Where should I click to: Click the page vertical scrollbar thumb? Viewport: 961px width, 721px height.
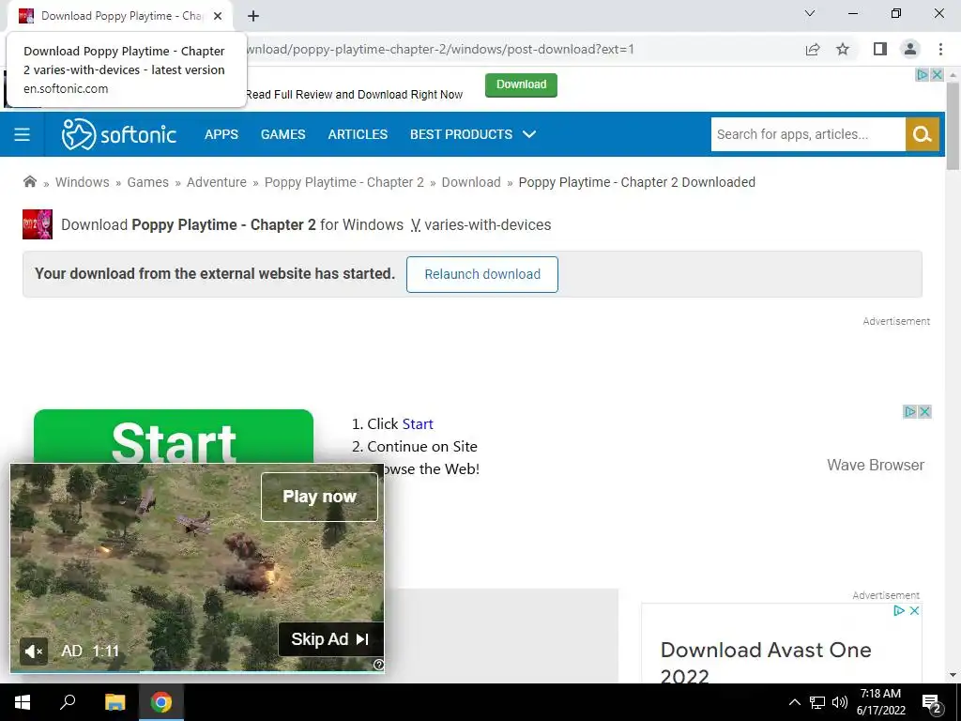point(953,126)
